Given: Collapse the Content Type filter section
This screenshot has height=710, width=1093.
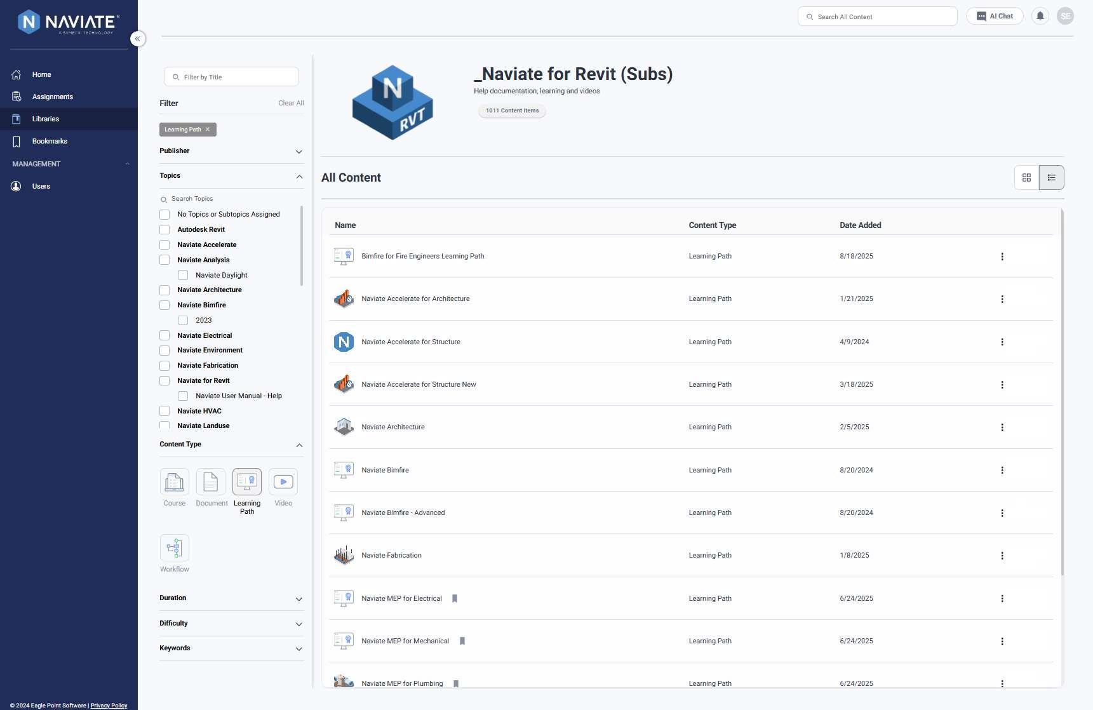Looking at the screenshot, I should (x=299, y=445).
